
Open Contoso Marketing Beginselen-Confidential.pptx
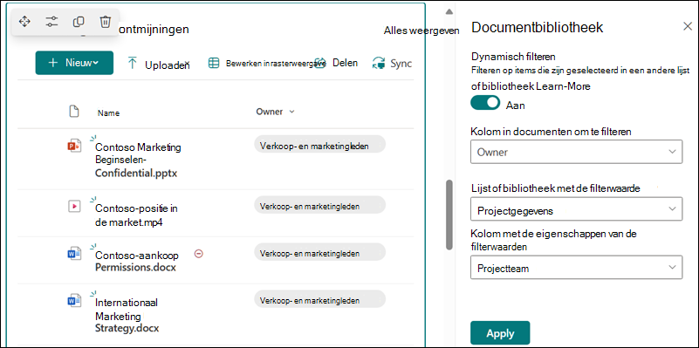(138, 160)
